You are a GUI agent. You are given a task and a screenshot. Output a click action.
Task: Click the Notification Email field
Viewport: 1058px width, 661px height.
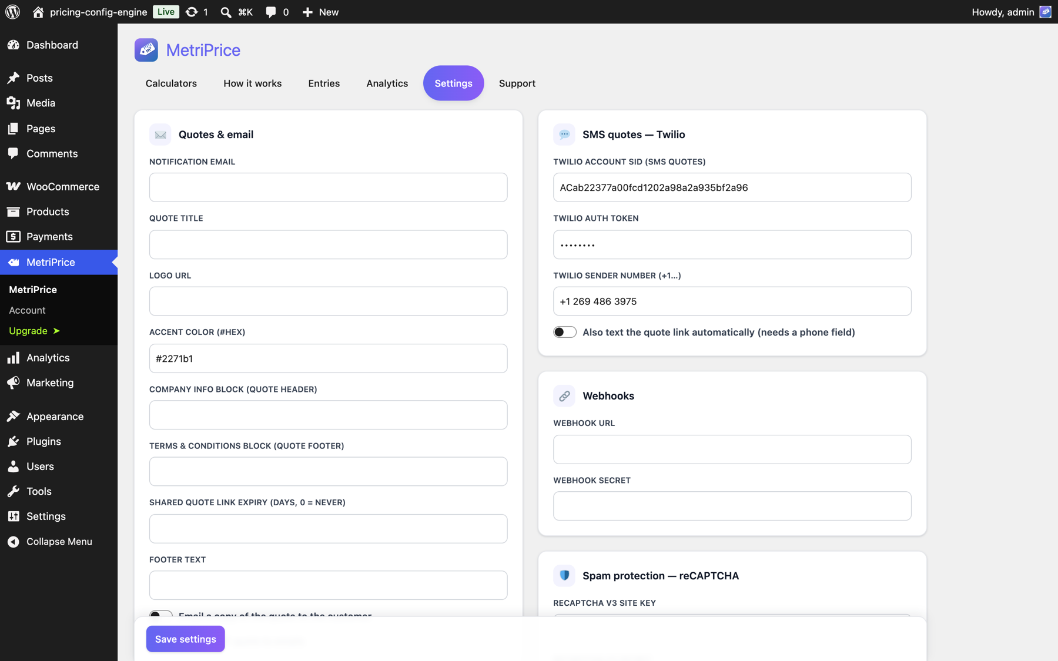(328, 187)
